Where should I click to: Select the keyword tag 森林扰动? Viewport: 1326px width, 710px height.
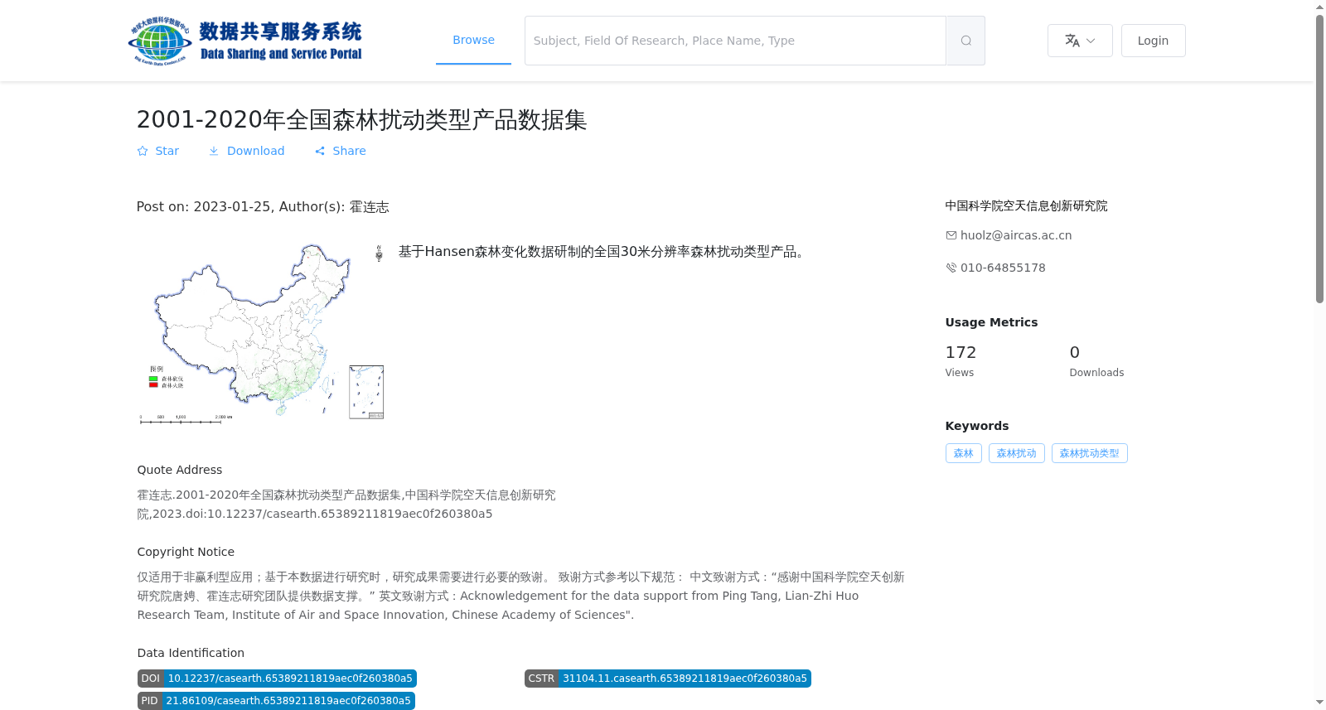point(1017,453)
